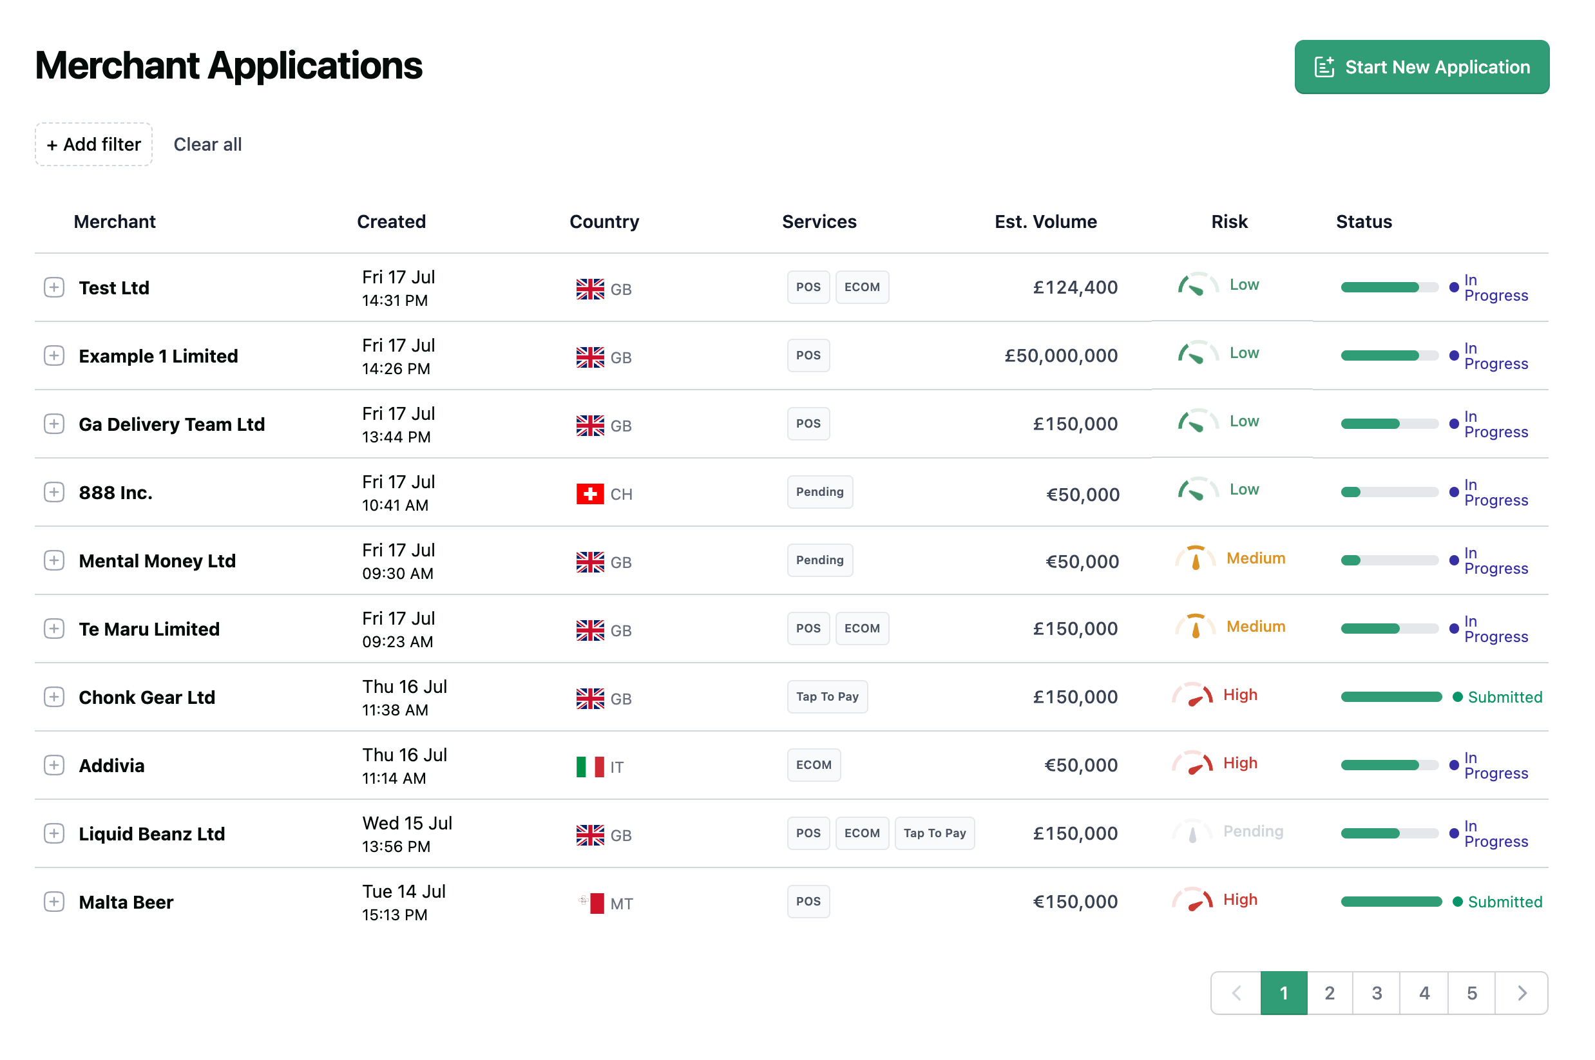The height and width of the screenshot is (1060, 1595).
Task: Go to page 4
Action: [x=1424, y=993]
